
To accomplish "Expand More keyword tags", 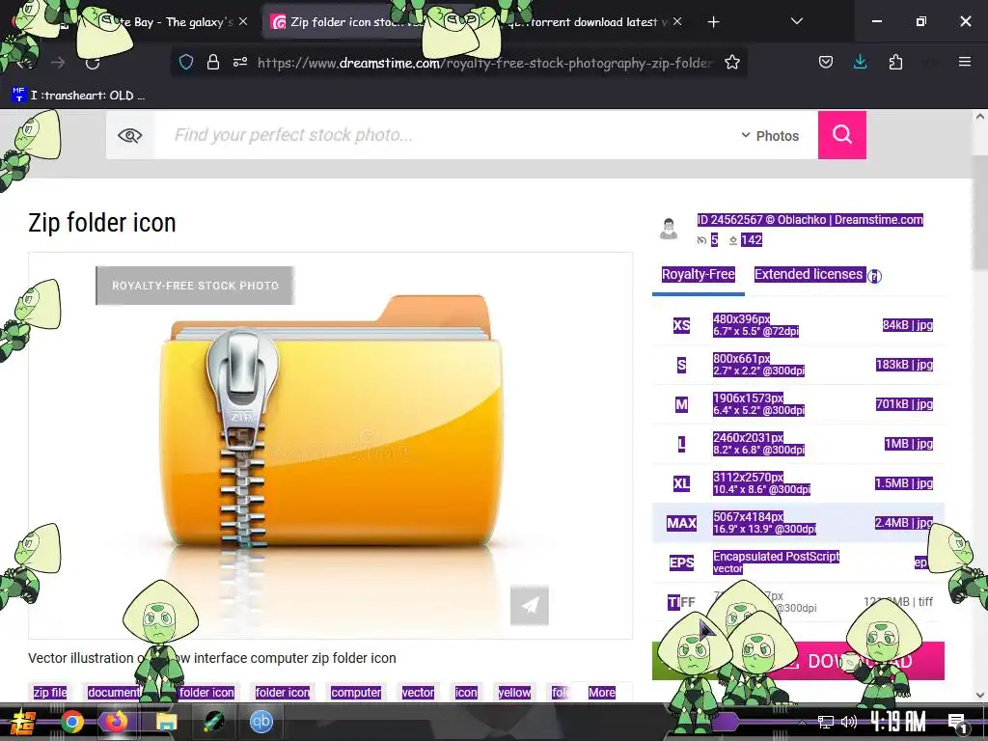I will 602,693.
